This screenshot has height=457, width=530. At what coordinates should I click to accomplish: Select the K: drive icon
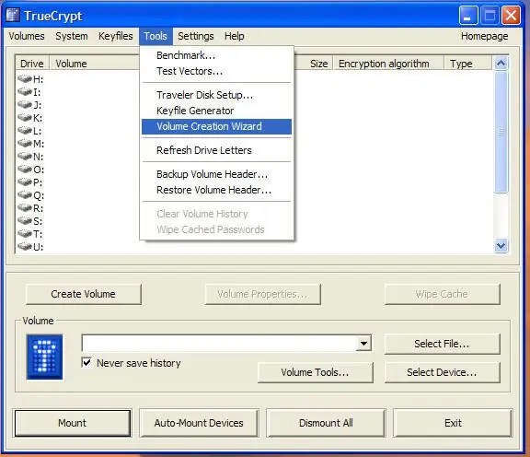[25, 118]
